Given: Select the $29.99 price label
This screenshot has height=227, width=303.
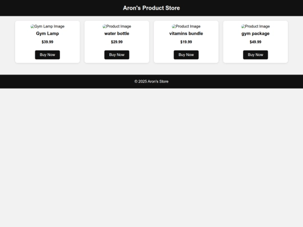Looking at the screenshot, I should point(117,42).
